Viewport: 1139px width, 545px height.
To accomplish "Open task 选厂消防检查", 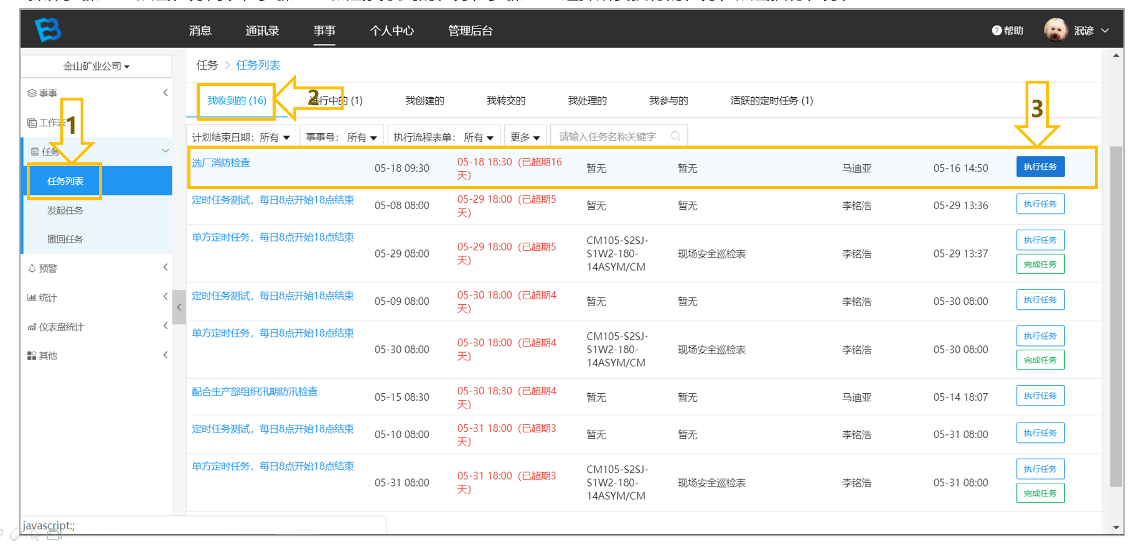I will (221, 162).
